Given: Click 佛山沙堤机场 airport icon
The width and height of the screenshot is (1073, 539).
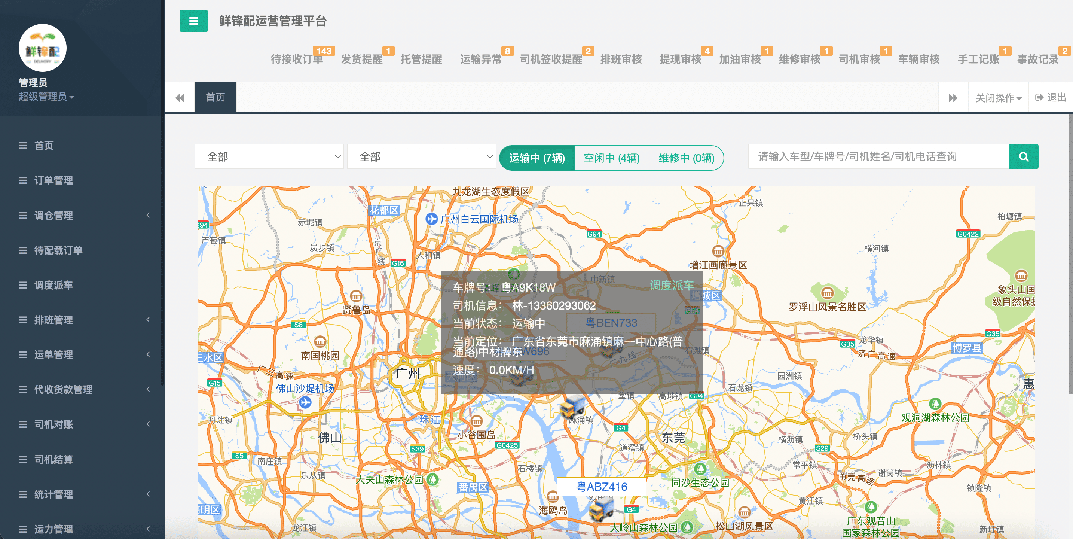Looking at the screenshot, I should (x=305, y=402).
